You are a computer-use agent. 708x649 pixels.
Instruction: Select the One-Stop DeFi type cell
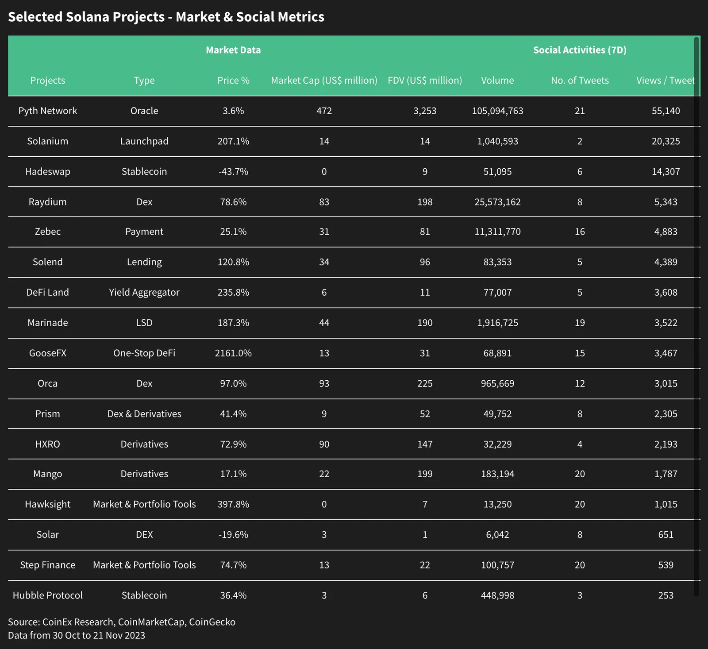pyautogui.click(x=144, y=353)
